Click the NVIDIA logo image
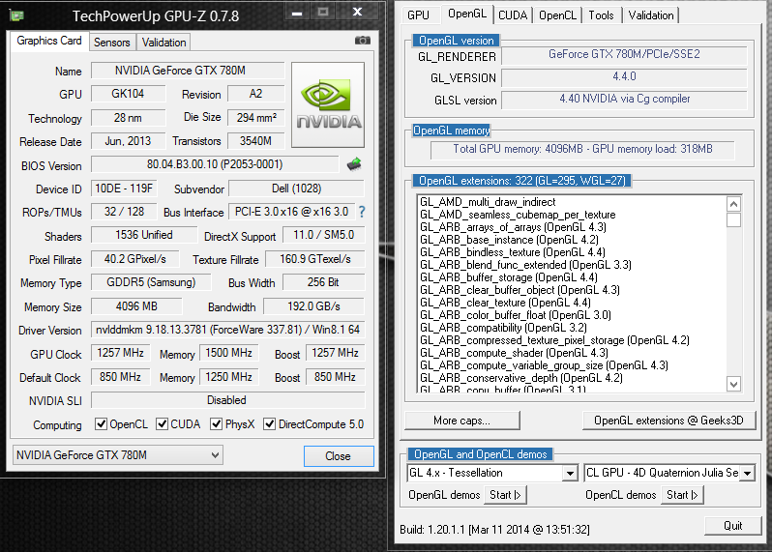Viewport: 772px width, 552px height. click(x=328, y=104)
